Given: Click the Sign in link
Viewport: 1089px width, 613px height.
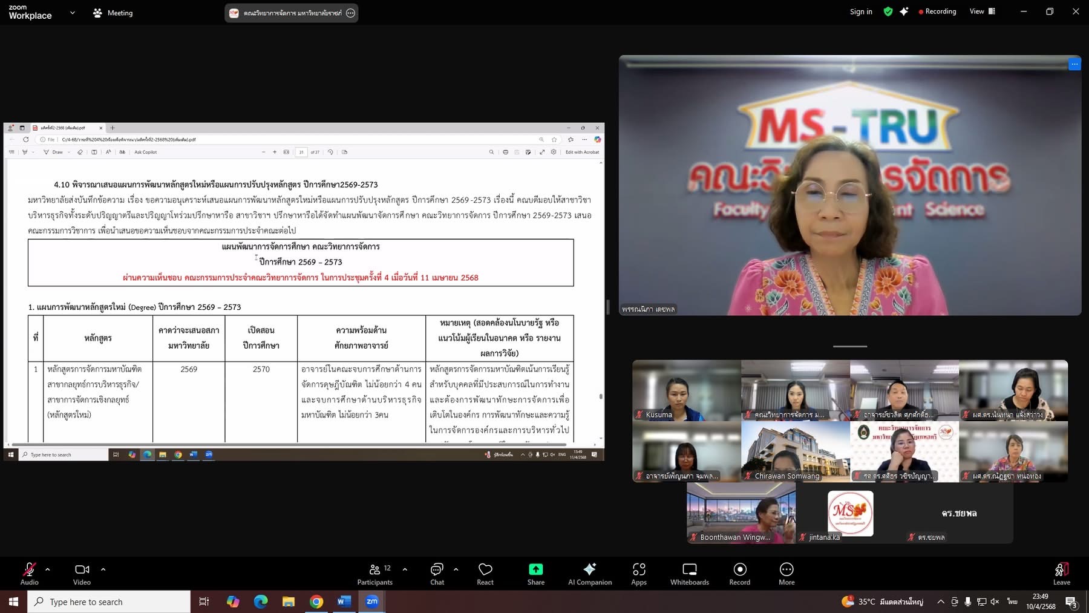Looking at the screenshot, I should (x=860, y=11).
